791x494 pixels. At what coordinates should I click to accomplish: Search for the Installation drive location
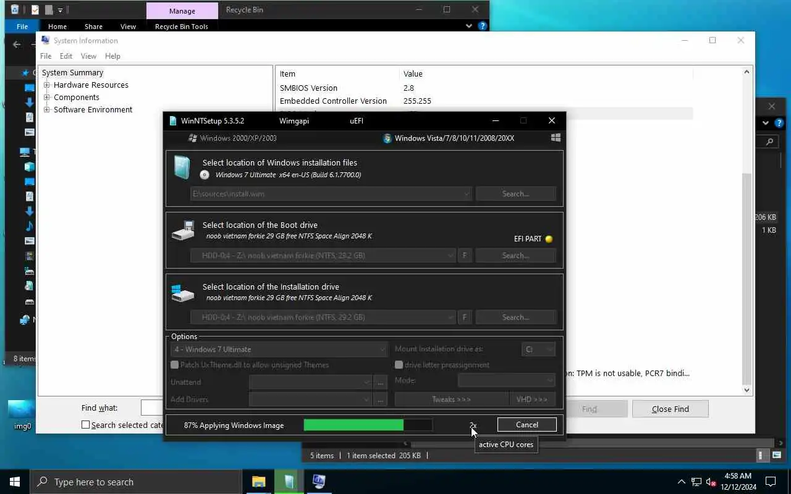point(515,317)
